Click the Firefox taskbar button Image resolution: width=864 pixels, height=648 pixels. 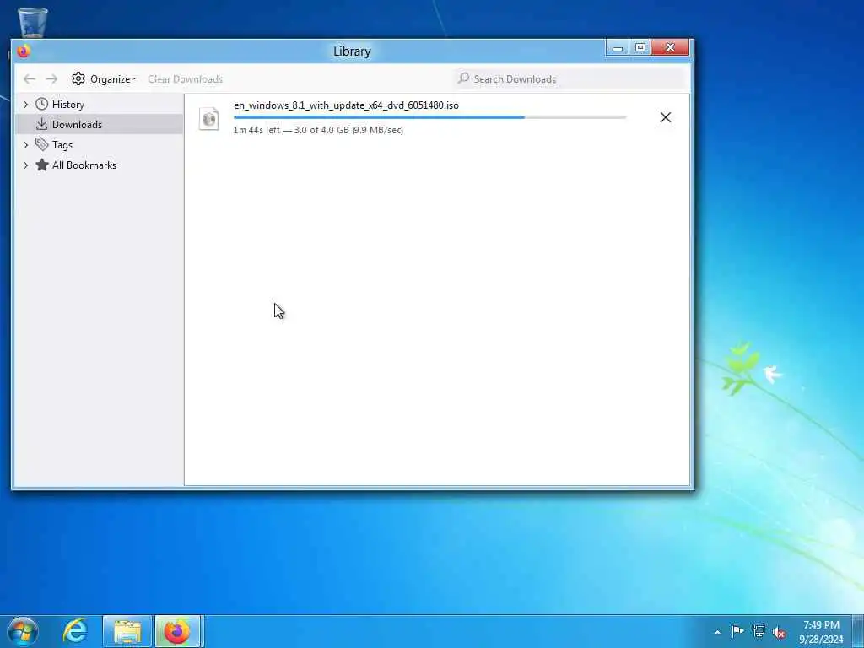pos(177,631)
